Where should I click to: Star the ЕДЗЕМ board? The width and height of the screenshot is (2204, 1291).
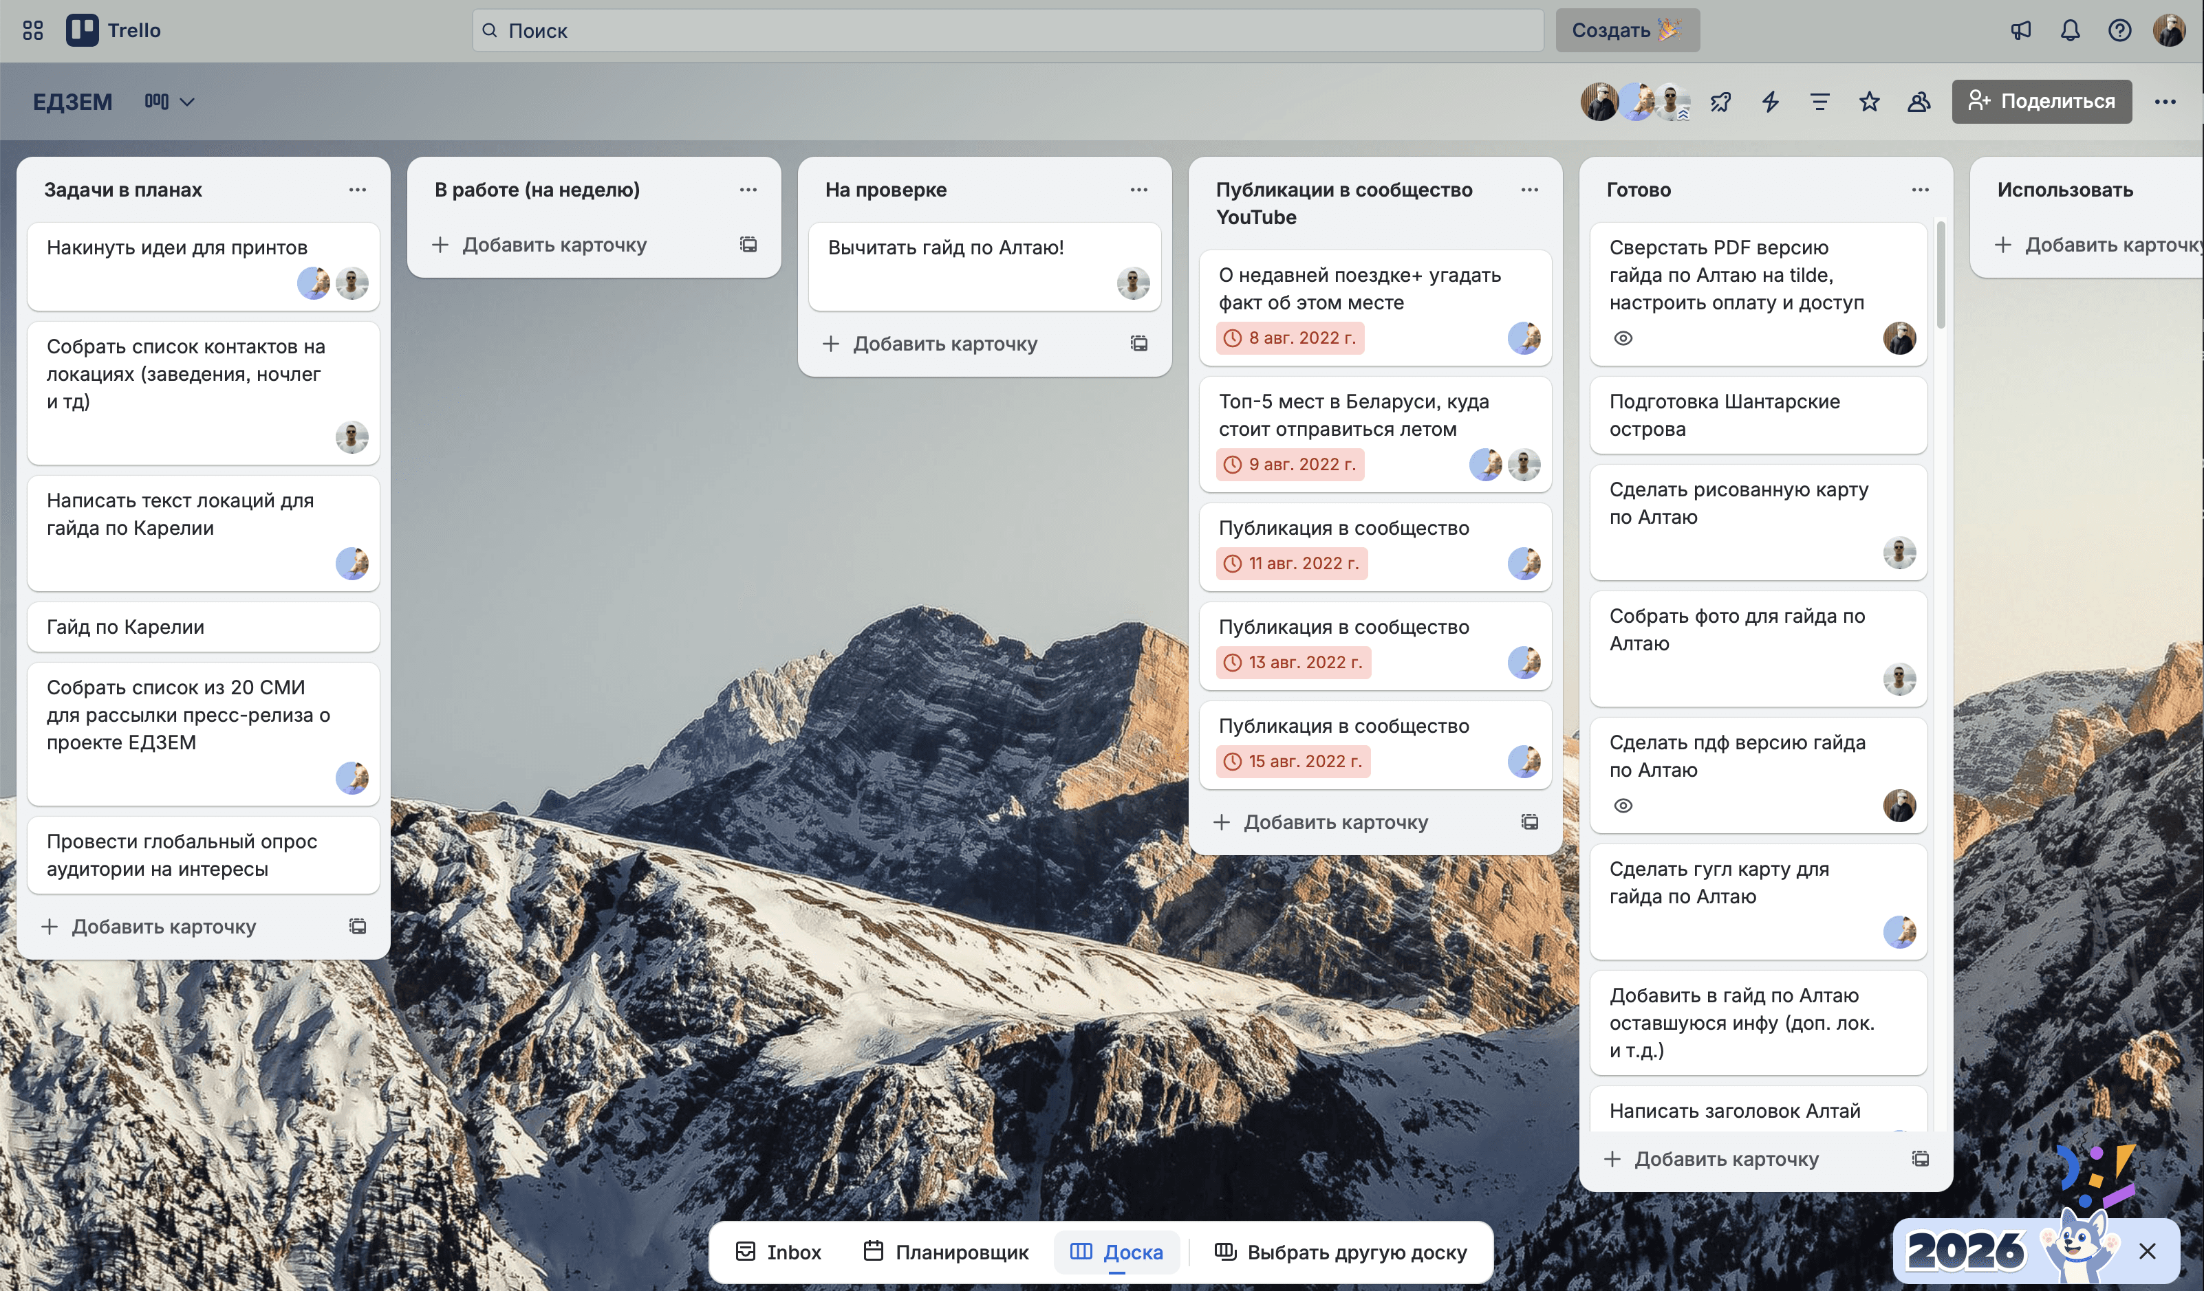coord(1869,101)
